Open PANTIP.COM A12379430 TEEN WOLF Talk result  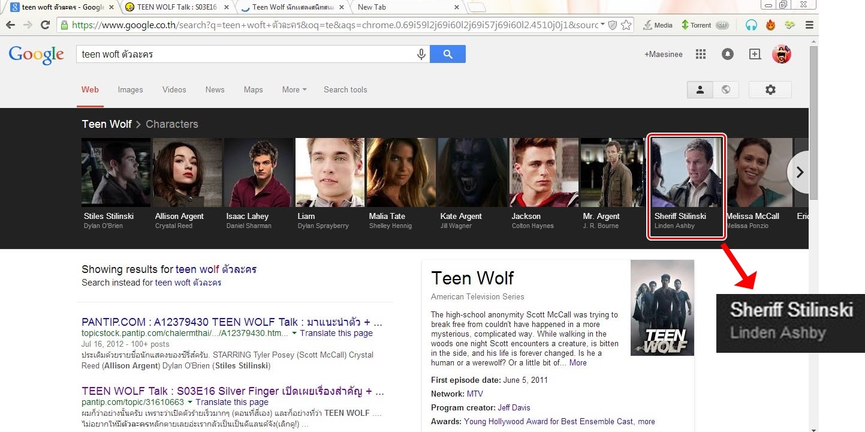[x=231, y=322]
